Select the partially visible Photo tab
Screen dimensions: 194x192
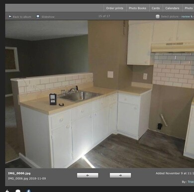(x=189, y=8)
